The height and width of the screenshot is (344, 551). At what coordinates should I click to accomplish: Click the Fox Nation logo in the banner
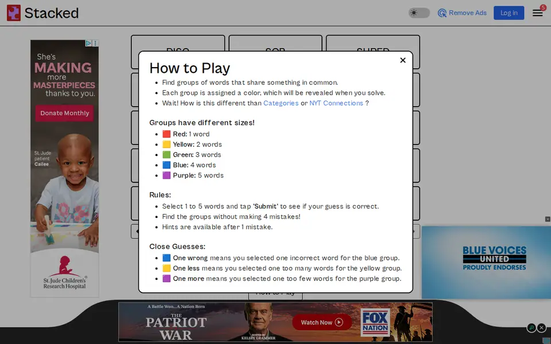[375, 322]
